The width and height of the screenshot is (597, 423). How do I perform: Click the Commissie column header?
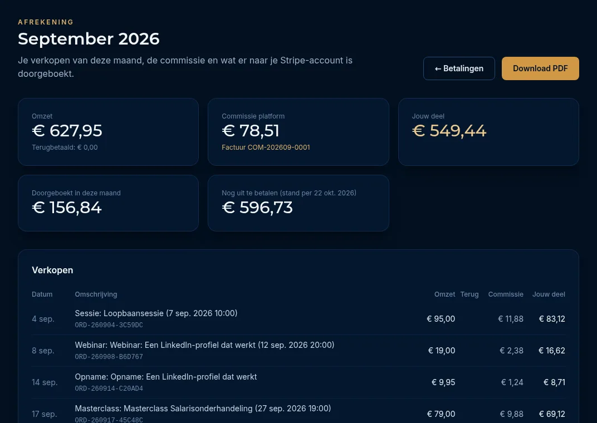coord(506,294)
